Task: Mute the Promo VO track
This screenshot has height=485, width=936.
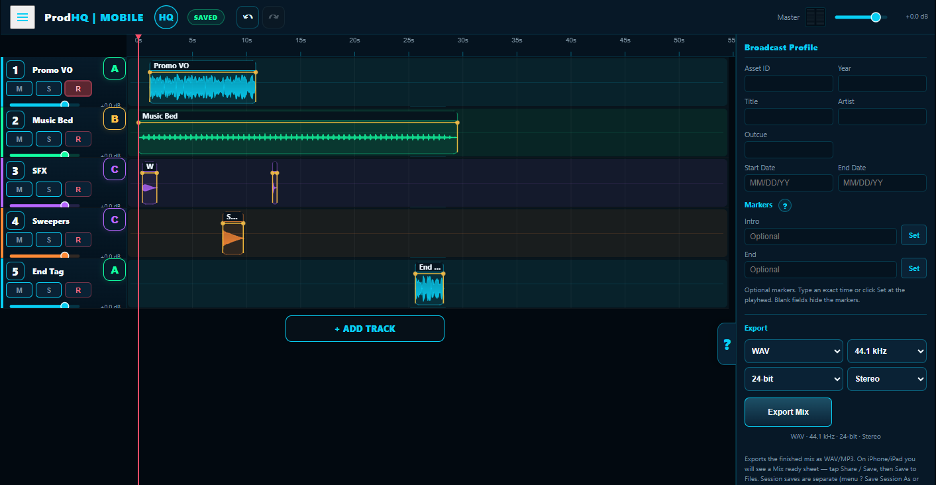Action: coord(19,89)
